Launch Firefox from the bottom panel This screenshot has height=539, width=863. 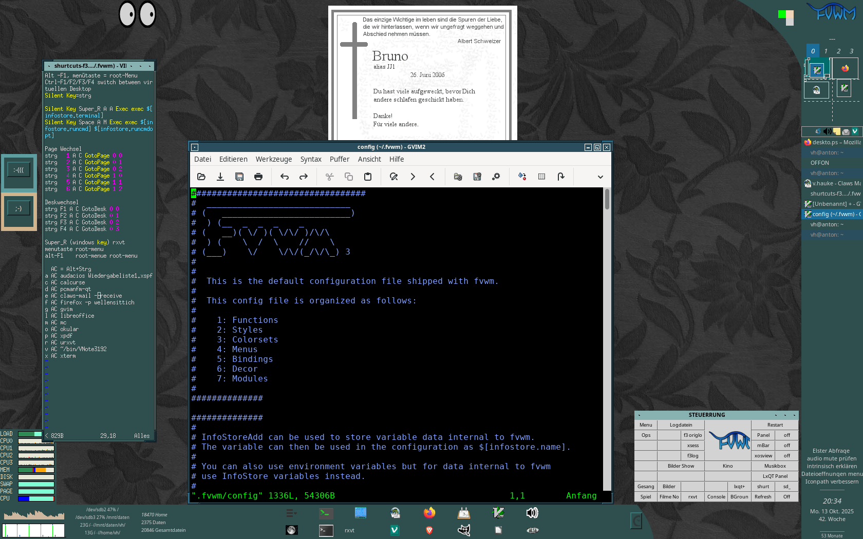[429, 513]
